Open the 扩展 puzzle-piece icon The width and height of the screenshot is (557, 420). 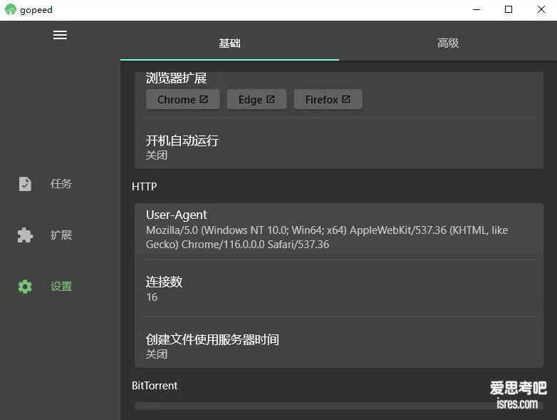point(25,235)
